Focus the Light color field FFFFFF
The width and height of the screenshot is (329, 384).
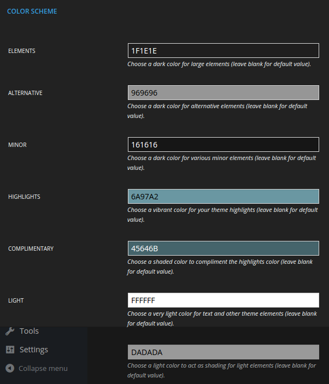pos(223,300)
